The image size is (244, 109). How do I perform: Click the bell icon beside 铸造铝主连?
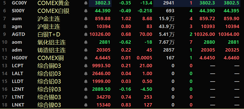point(86,50)
